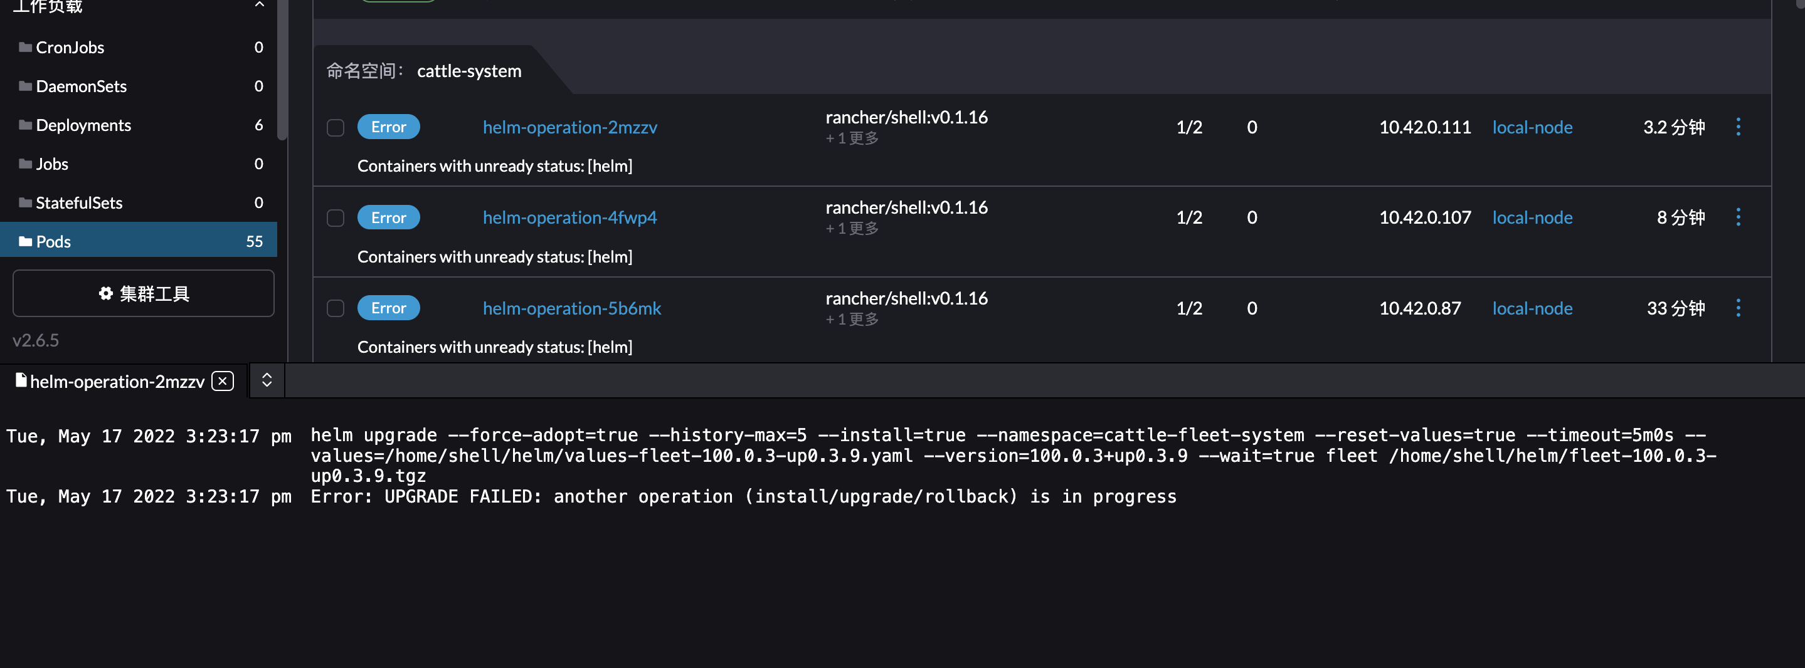Screen dimensions: 1805x668
Task: Open the three-dot menu for helm-operation-5b6mk
Action: (x=1739, y=308)
